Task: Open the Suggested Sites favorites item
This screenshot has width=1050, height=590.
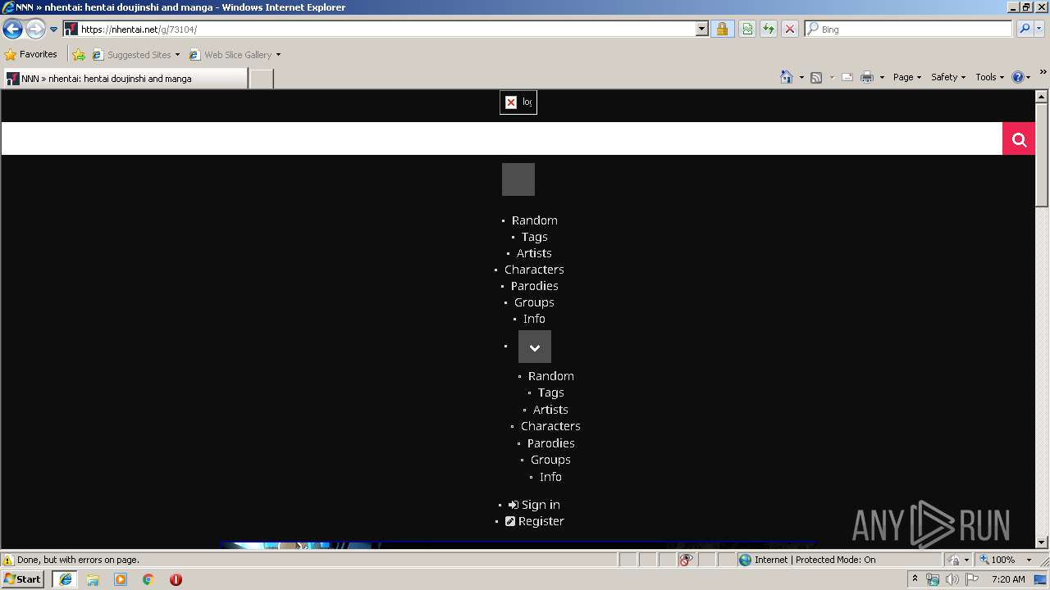Action: [x=135, y=55]
